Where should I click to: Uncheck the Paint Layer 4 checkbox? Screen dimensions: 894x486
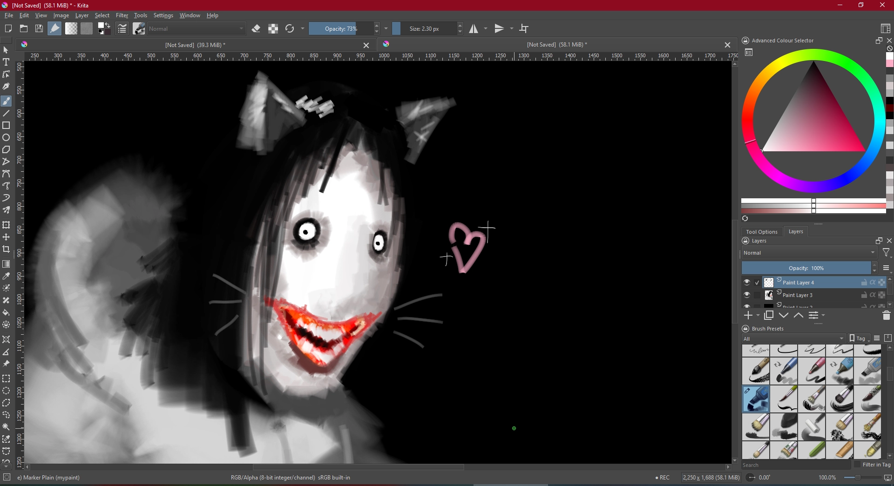pos(757,283)
